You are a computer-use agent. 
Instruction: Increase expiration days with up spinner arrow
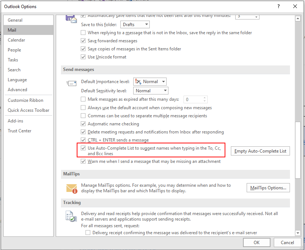tap(205, 98)
